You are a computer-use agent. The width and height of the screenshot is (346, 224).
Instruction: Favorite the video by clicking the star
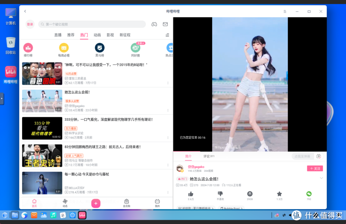pos(279,194)
